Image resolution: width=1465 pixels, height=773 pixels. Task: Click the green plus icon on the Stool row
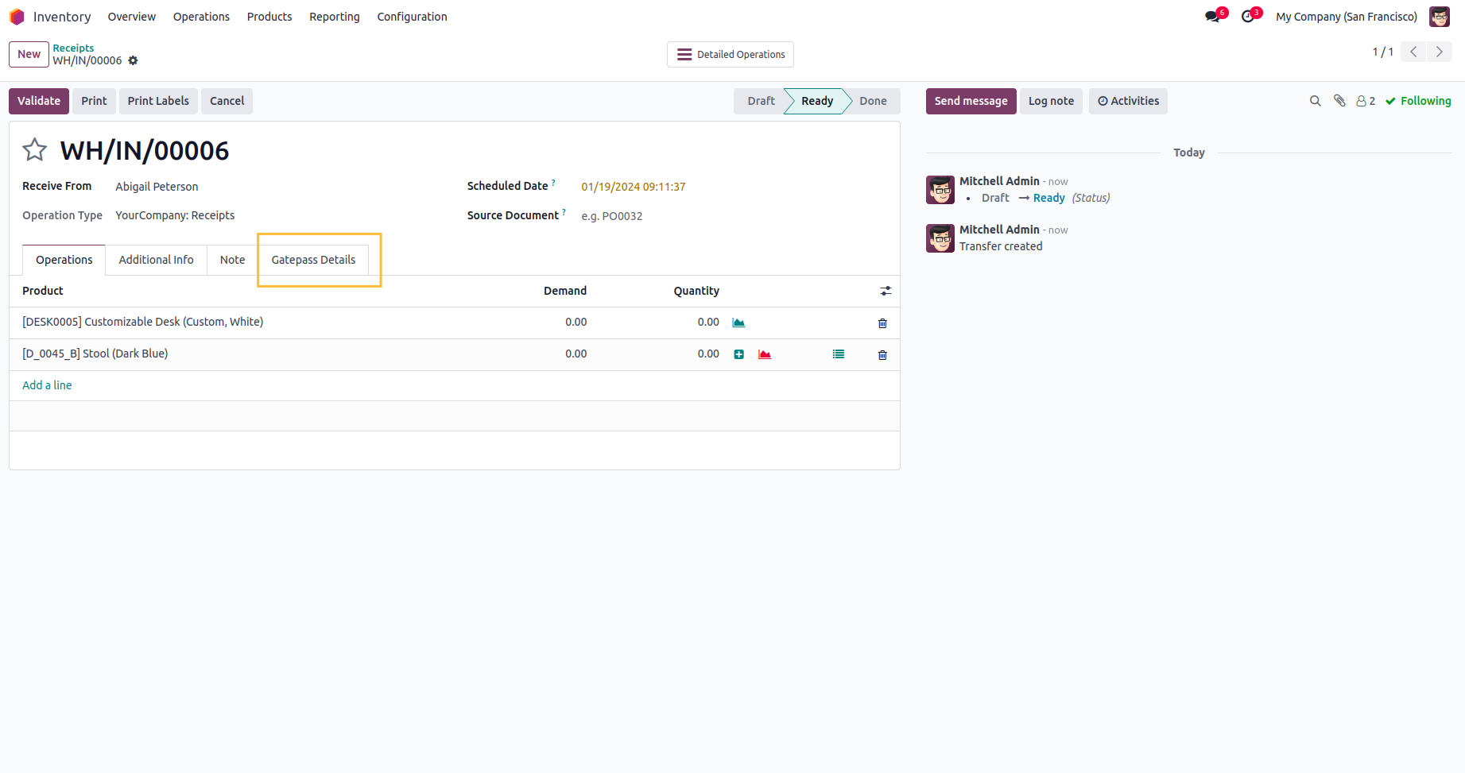[x=739, y=354]
